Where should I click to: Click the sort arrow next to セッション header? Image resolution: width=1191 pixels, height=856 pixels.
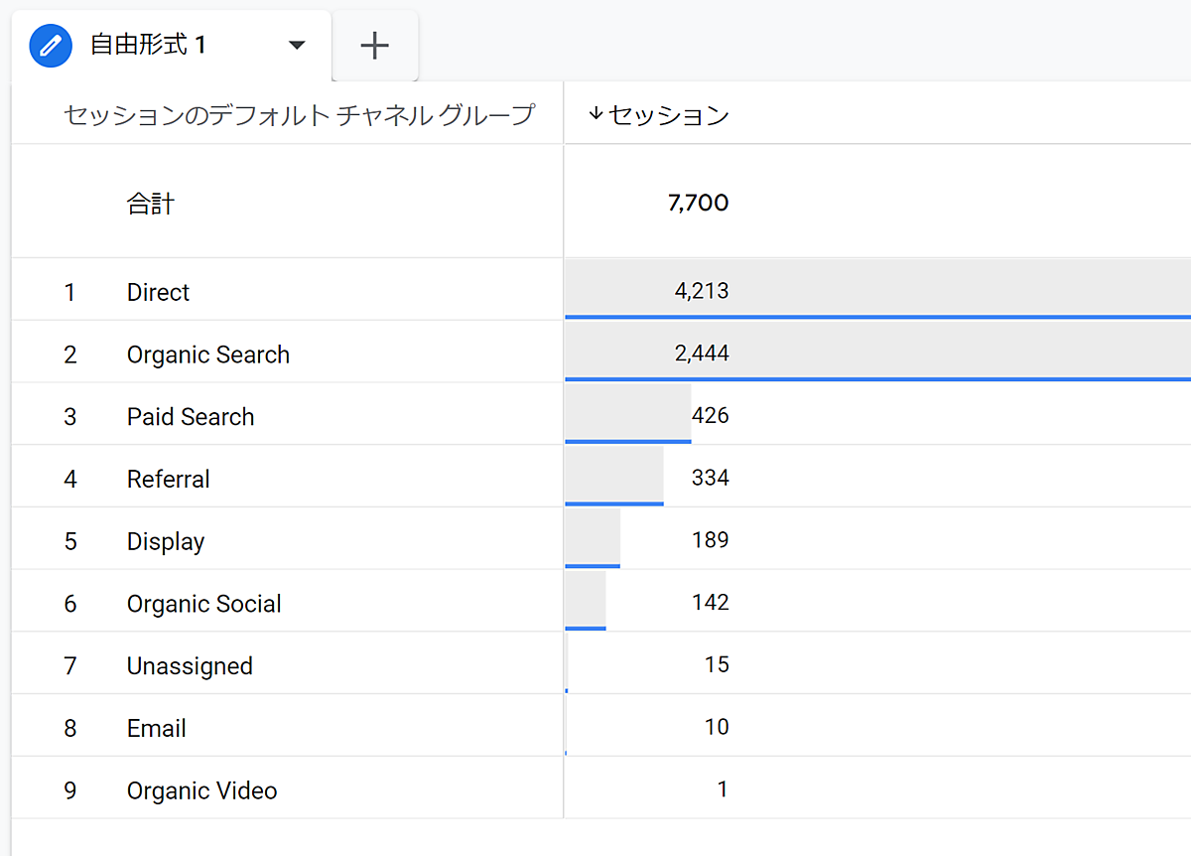pos(595,114)
